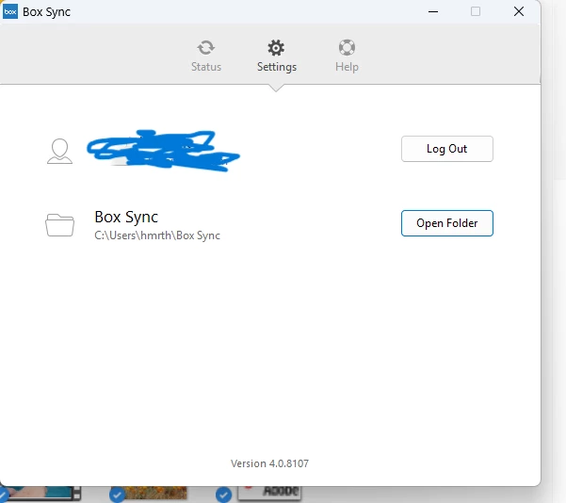Click the orange flower thumbnail behind the window
The height and width of the screenshot is (503, 566).
[156, 493]
